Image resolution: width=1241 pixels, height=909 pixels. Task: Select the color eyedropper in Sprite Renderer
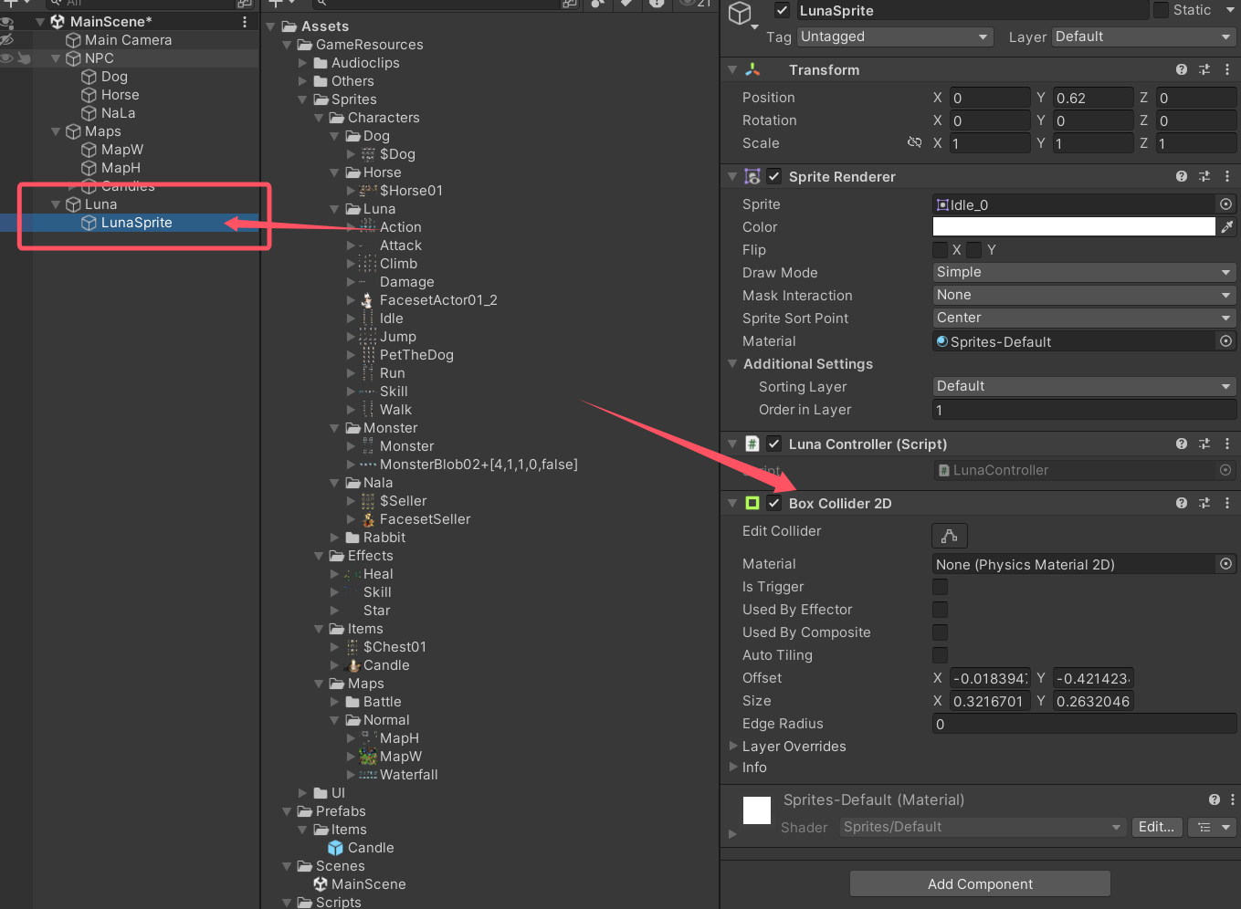pyautogui.click(x=1226, y=226)
